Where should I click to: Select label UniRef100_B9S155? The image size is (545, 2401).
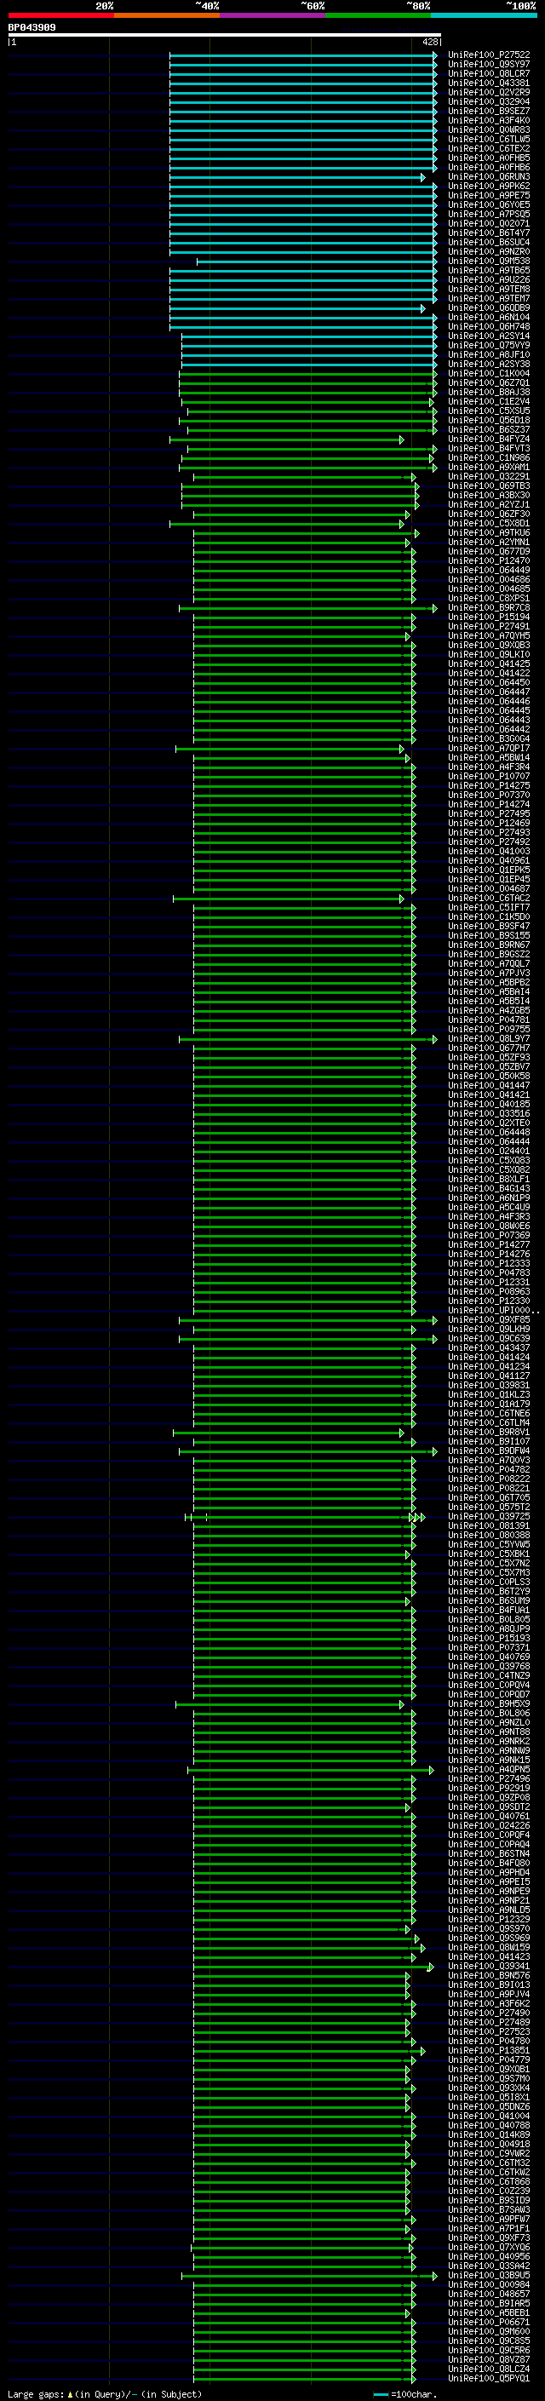488,936
